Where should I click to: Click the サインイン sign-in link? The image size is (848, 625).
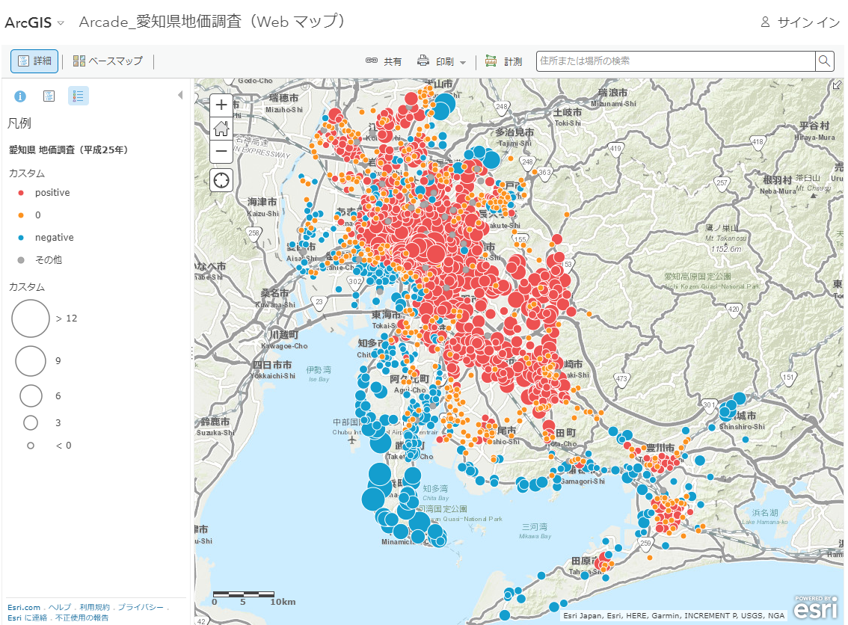pos(800,22)
